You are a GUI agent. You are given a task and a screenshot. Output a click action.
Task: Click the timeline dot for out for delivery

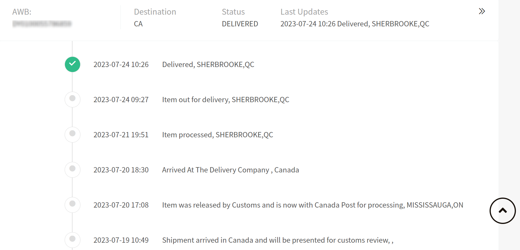pos(73,99)
